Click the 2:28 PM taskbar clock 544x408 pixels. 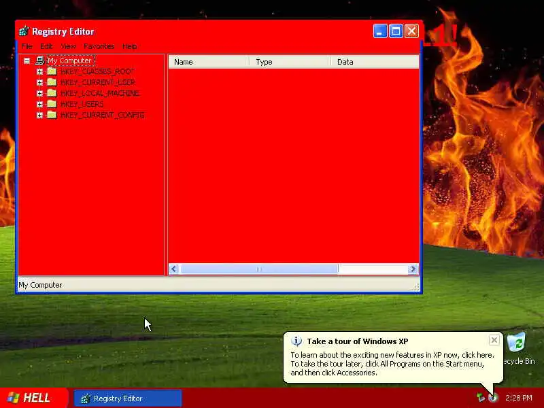click(518, 398)
